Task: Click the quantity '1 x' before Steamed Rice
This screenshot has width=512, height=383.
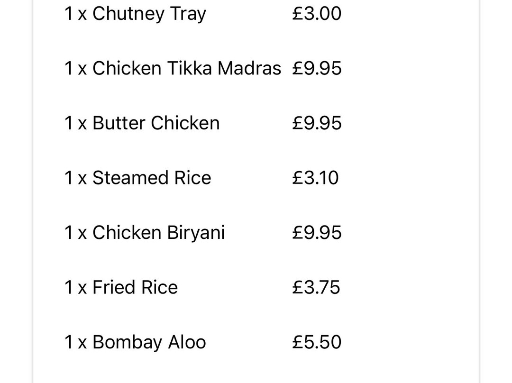Action: (x=76, y=178)
